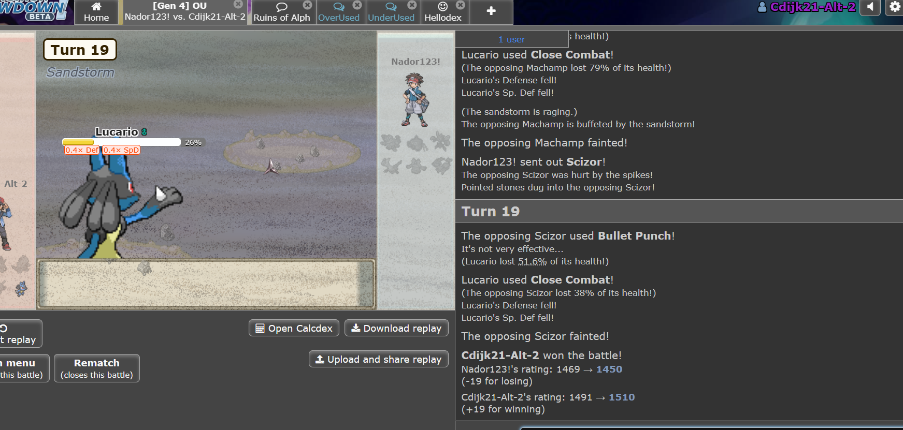Click 'The opposing Scizor used Bullet Punch!' line
Image resolution: width=903 pixels, height=430 pixels.
(x=568, y=236)
